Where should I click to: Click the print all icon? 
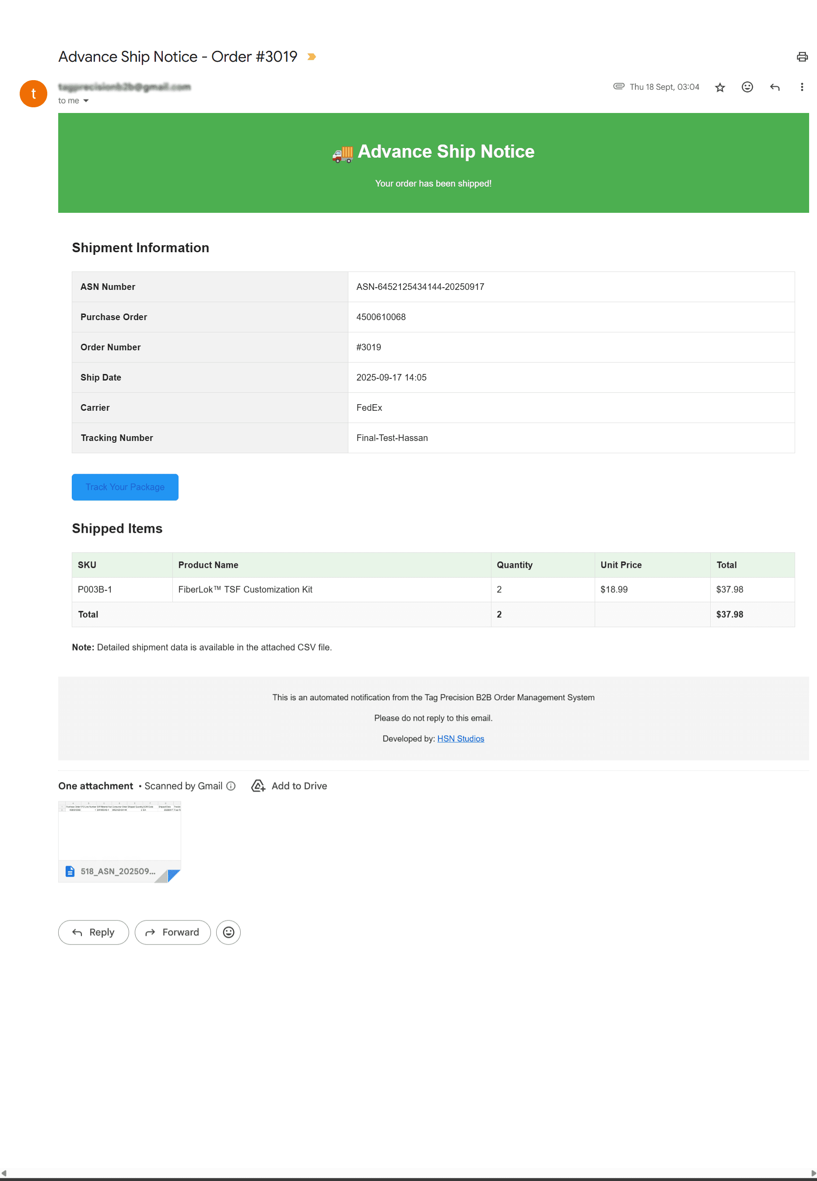[x=802, y=57]
